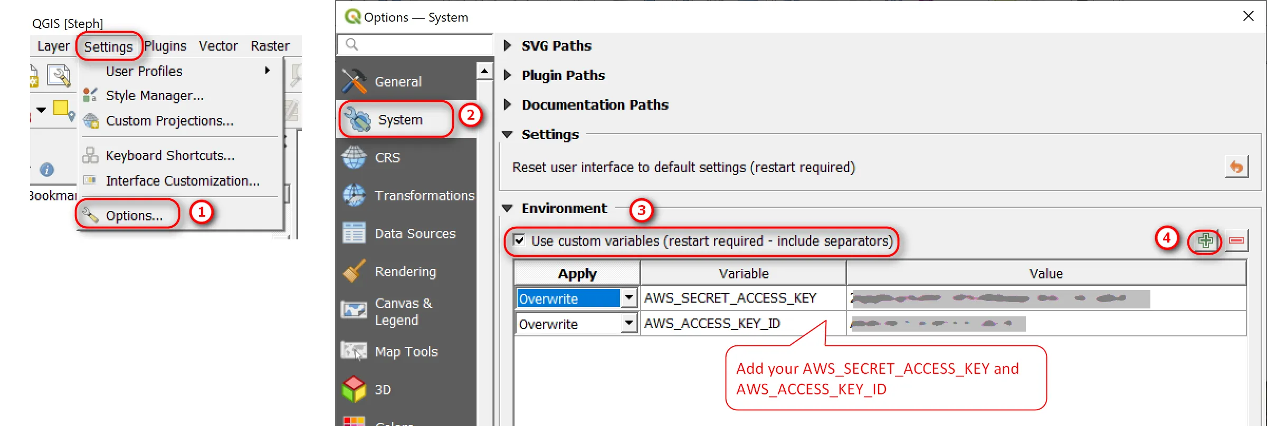1267x426 pixels.
Task: Click the identify info icon in QGIS toolbar
Action: [x=47, y=169]
